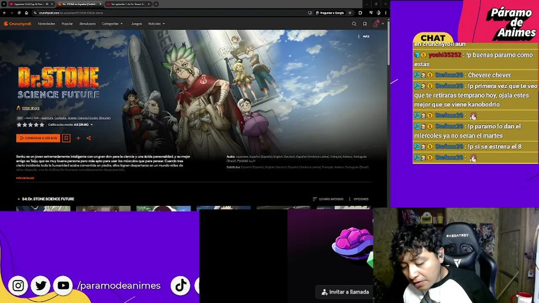Open the tab search chevron in browser

tap(4, 4)
